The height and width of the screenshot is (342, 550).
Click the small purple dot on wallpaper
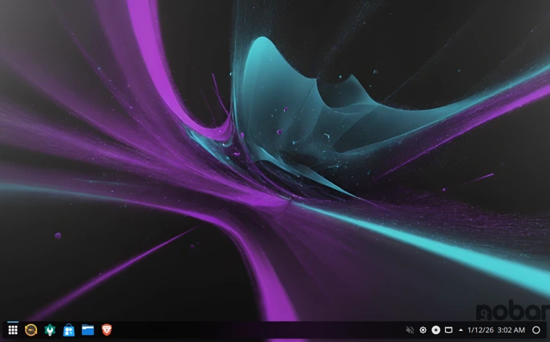tap(58, 235)
